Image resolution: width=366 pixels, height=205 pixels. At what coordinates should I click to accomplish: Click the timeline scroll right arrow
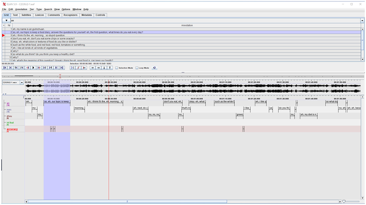[x=340, y=202]
